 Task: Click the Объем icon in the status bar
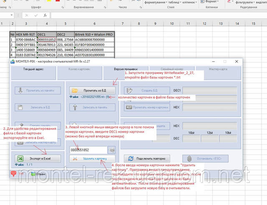tap(33, 174)
